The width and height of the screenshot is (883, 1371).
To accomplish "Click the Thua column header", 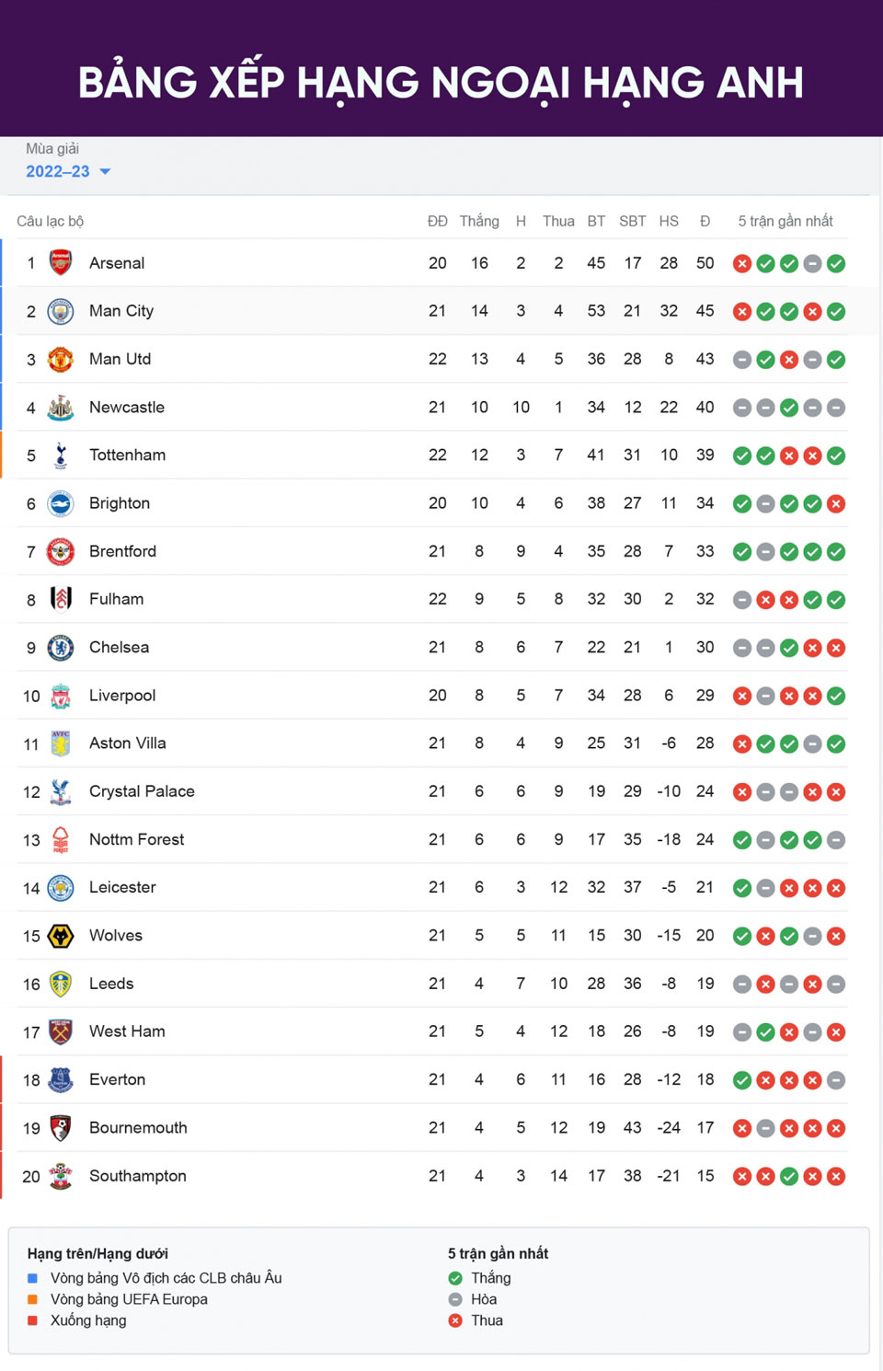I will coord(558,221).
